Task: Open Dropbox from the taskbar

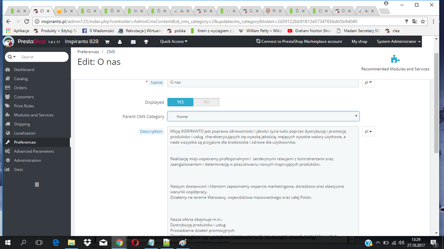Action: [x=87, y=242]
